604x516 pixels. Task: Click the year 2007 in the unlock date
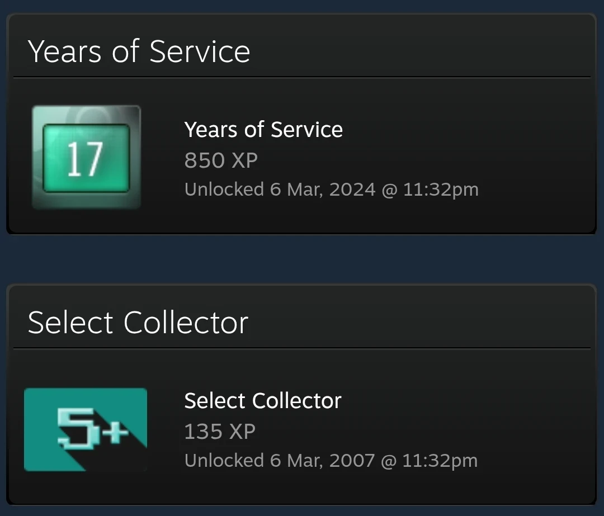tap(352, 461)
